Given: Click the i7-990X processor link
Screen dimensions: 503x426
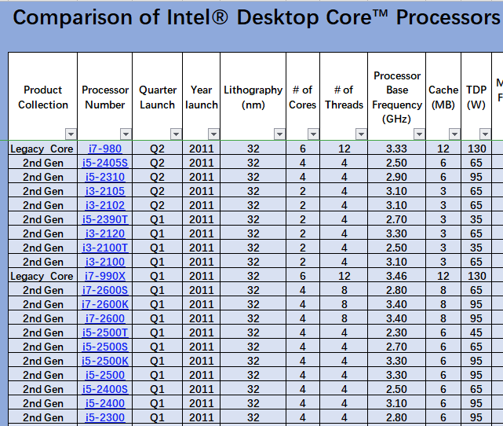Looking at the screenshot, I should click(105, 276).
